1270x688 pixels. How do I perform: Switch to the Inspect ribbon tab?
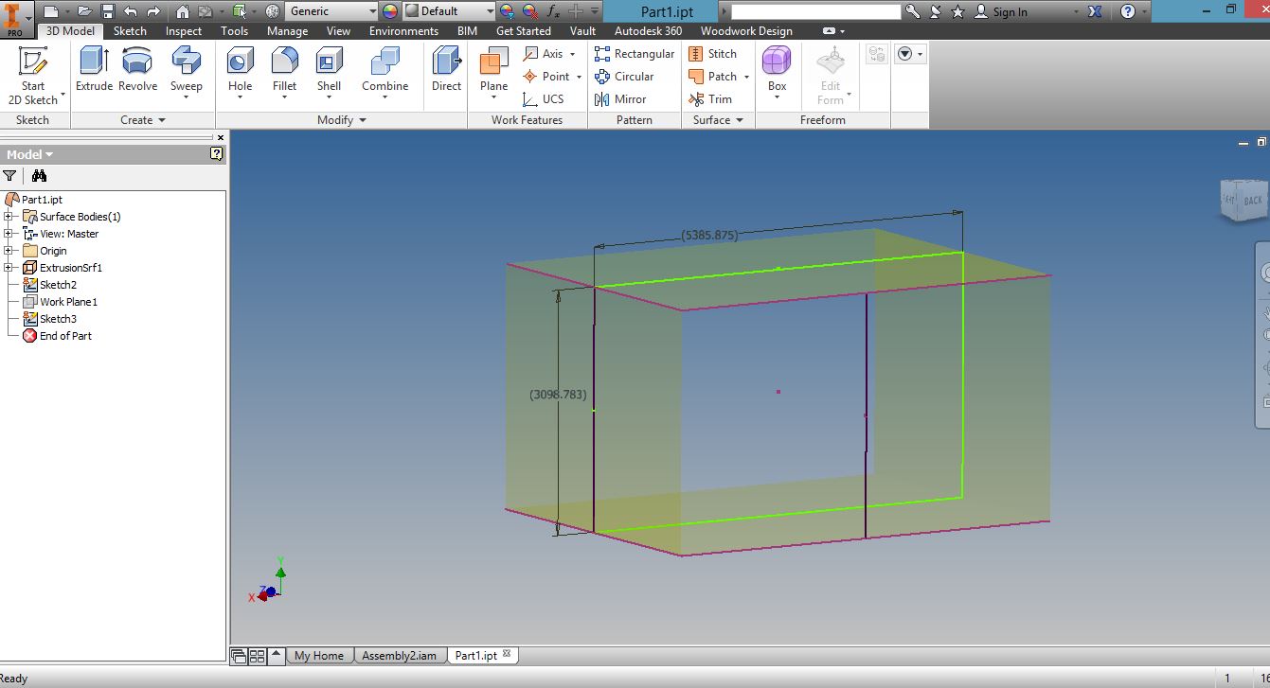click(x=183, y=30)
